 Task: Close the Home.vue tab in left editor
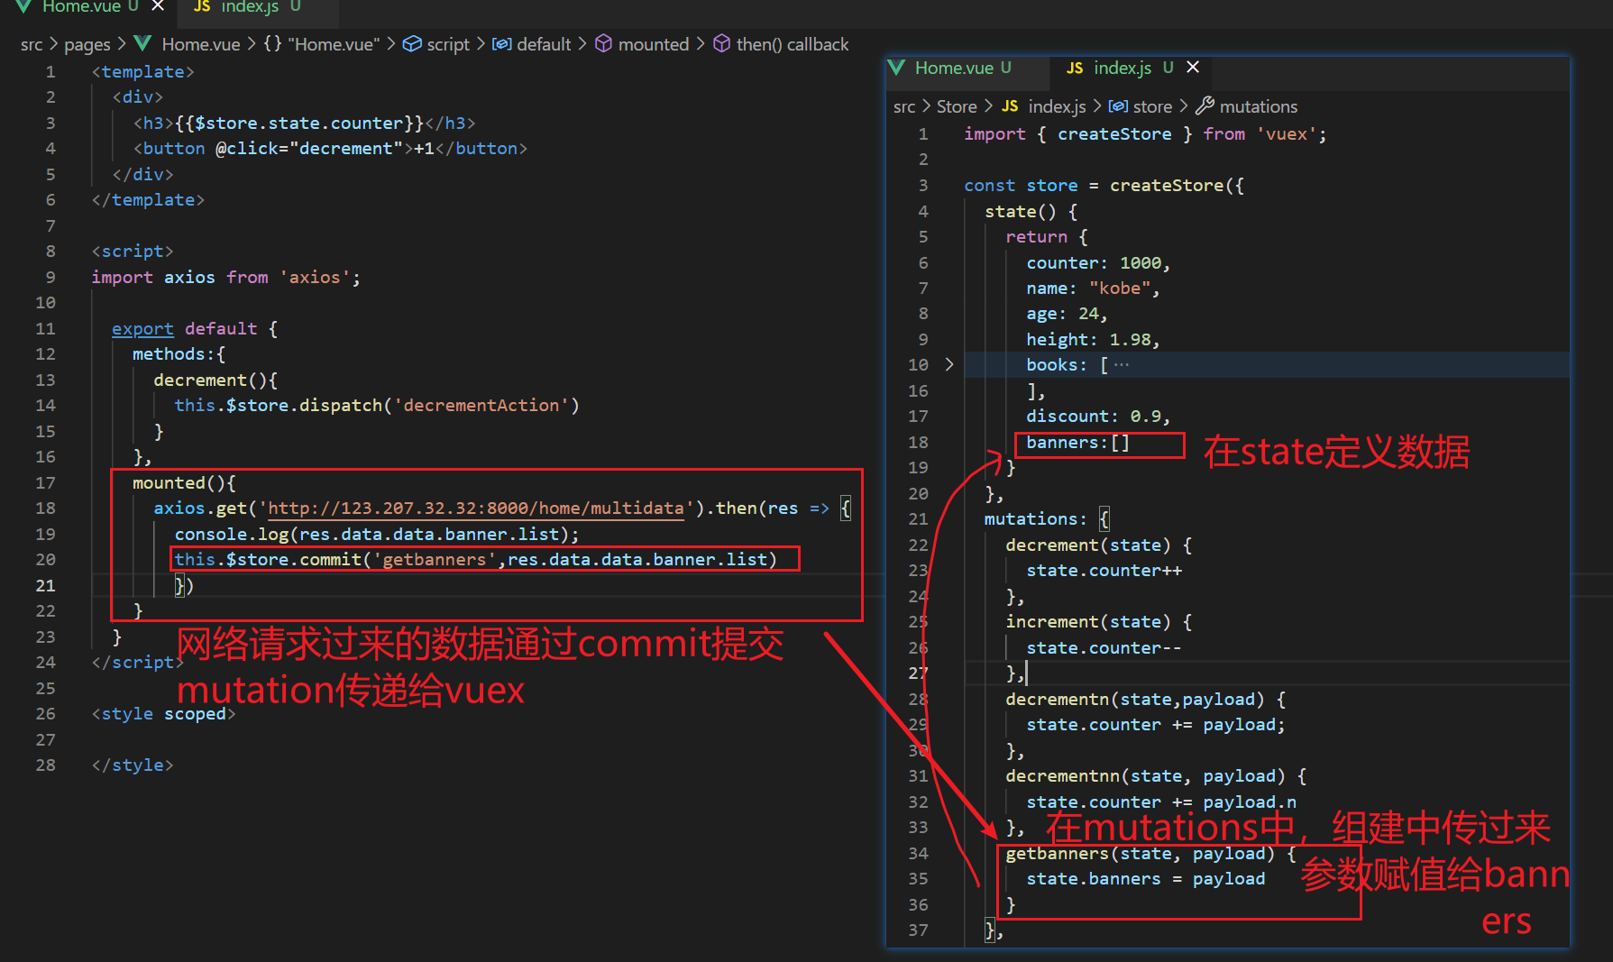tap(158, 5)
